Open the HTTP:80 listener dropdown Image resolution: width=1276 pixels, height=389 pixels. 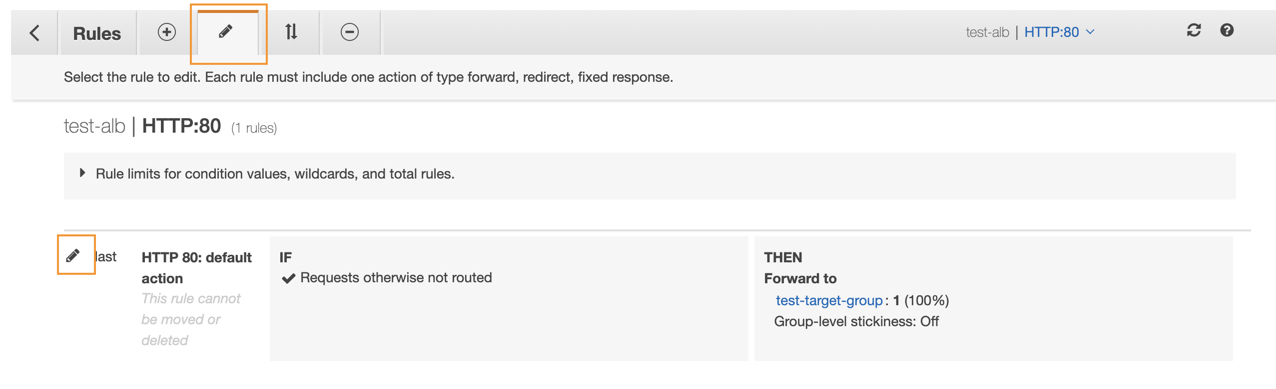click(x=1059, y=32)
